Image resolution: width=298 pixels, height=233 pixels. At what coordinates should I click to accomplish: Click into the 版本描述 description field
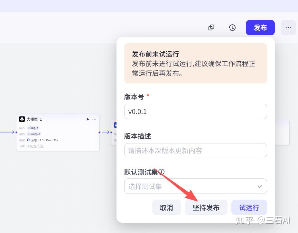coord(195,151)
